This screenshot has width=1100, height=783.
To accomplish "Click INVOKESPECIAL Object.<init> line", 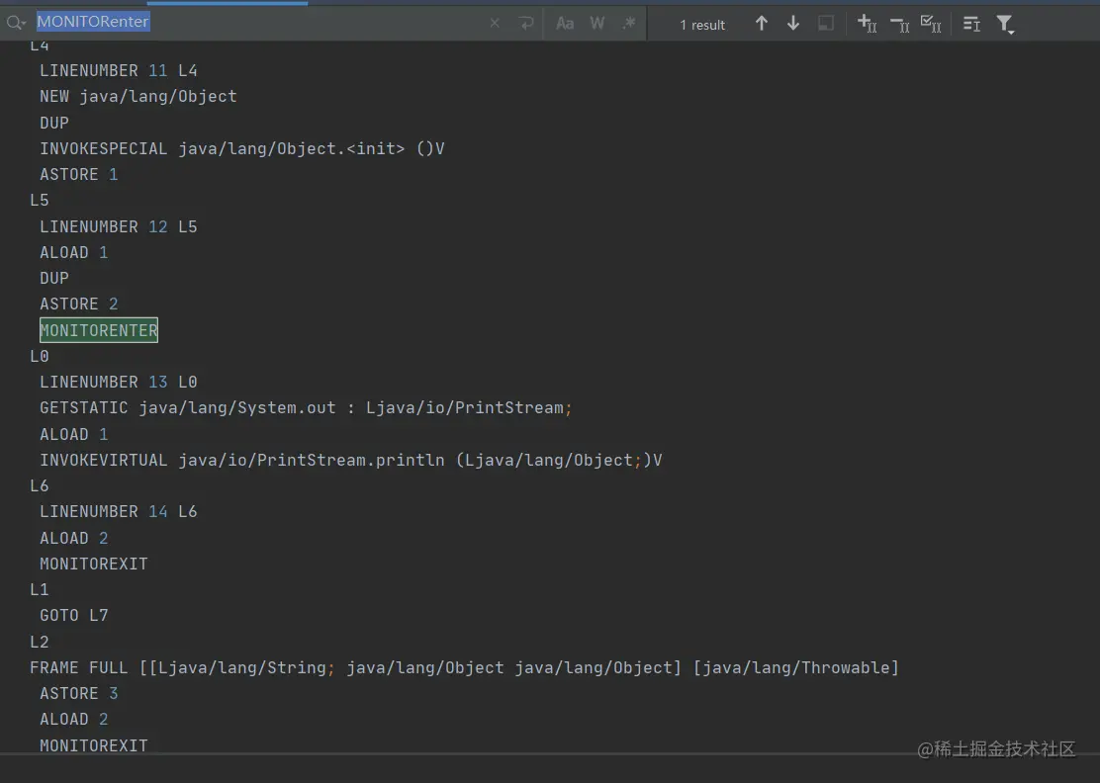I will 242,148.
